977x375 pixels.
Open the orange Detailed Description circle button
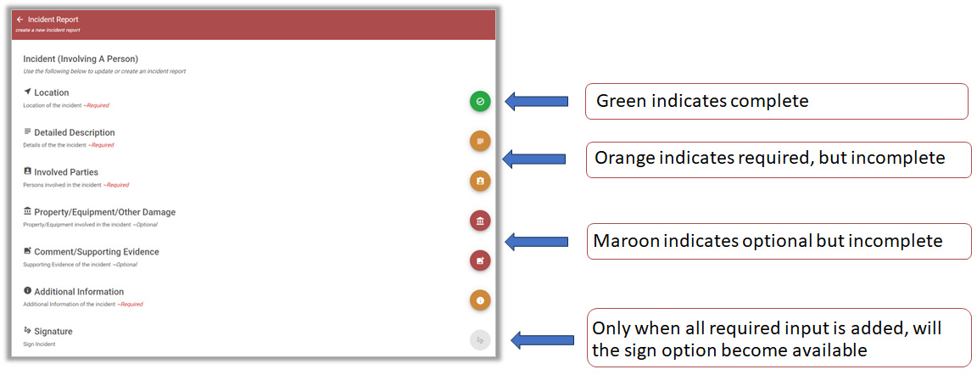click(480, 141)
